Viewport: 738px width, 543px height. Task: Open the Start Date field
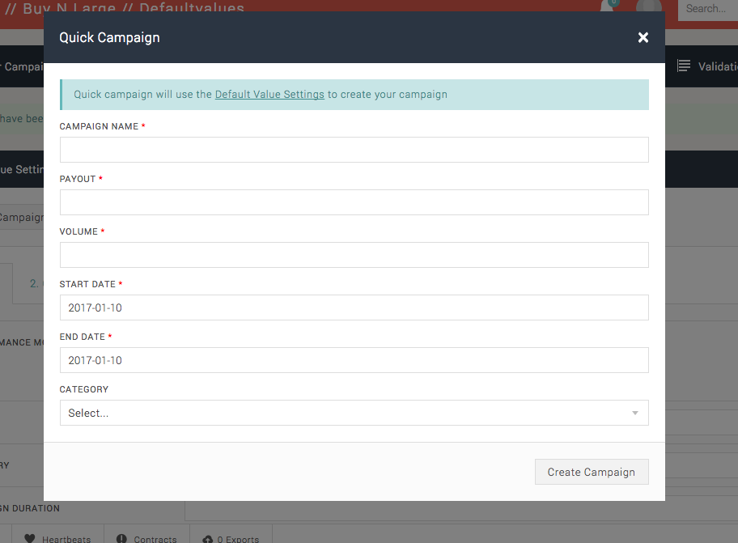pos(354,308)
